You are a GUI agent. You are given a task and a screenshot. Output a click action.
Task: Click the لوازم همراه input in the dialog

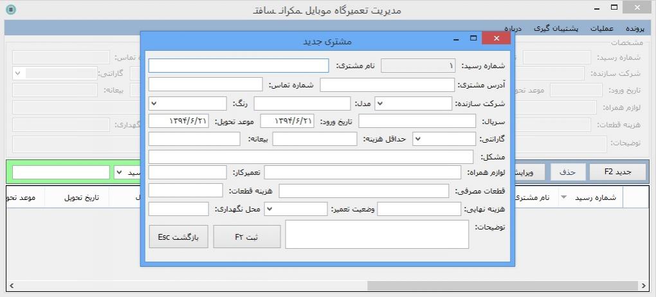[x=363, y=172]
